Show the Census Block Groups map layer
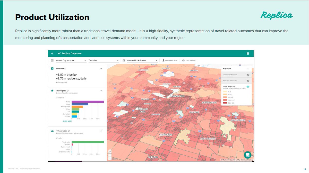The image size is (309, 173). 248,75
